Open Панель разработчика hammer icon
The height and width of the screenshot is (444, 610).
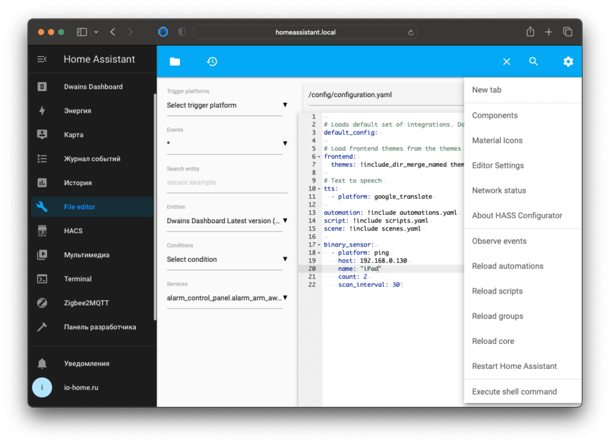pos(42,327)
